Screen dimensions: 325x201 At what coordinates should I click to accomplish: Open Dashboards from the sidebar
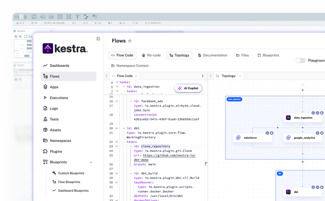pyautogui.click(x=59, y=65)
